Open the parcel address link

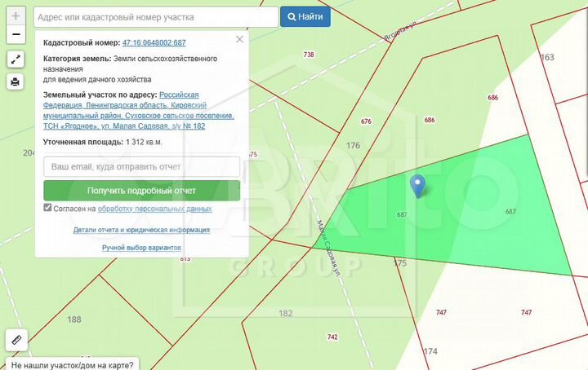tap(138, 111)
